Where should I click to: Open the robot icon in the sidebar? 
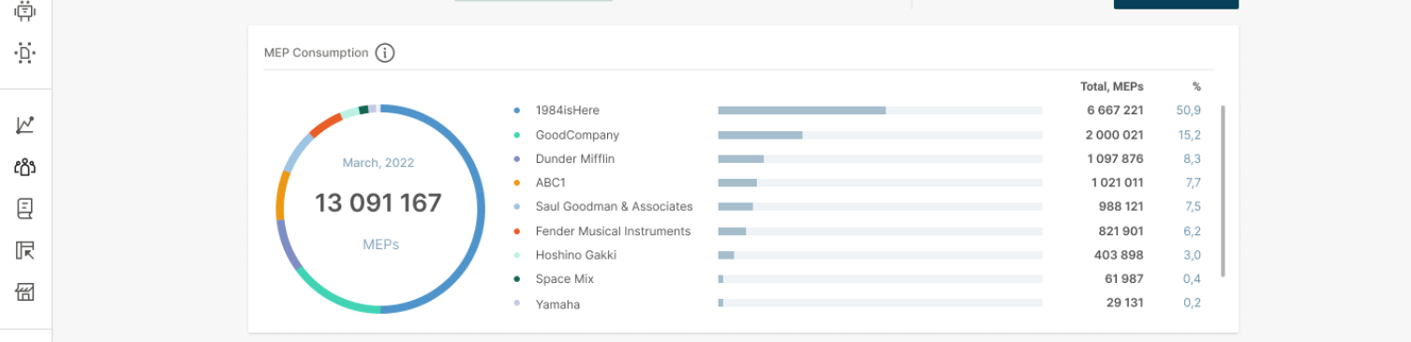click(24, 11)
